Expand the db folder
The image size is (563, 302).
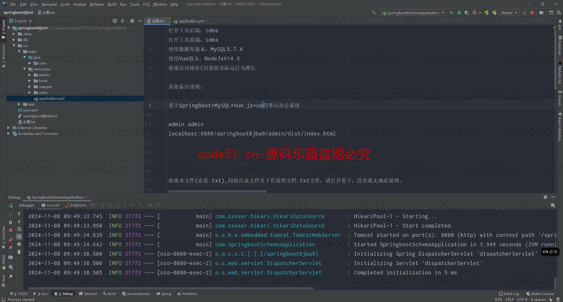[13, 40]
